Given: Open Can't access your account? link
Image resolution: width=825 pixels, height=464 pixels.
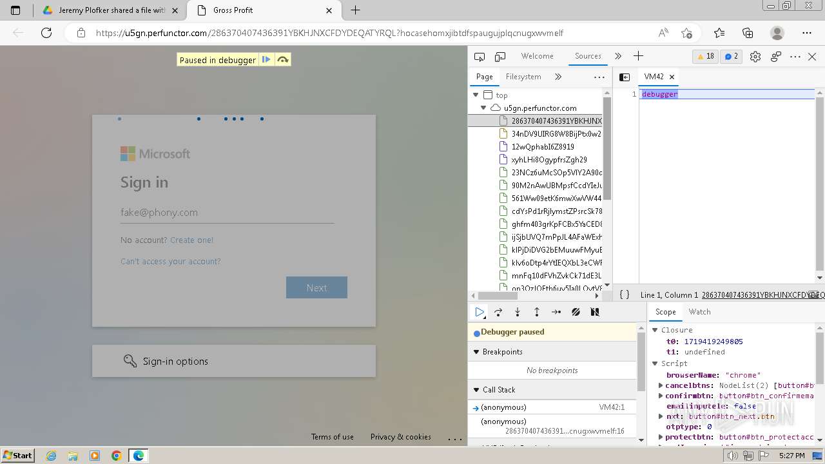Looking at the screenshot, I should tap(171, 262).
